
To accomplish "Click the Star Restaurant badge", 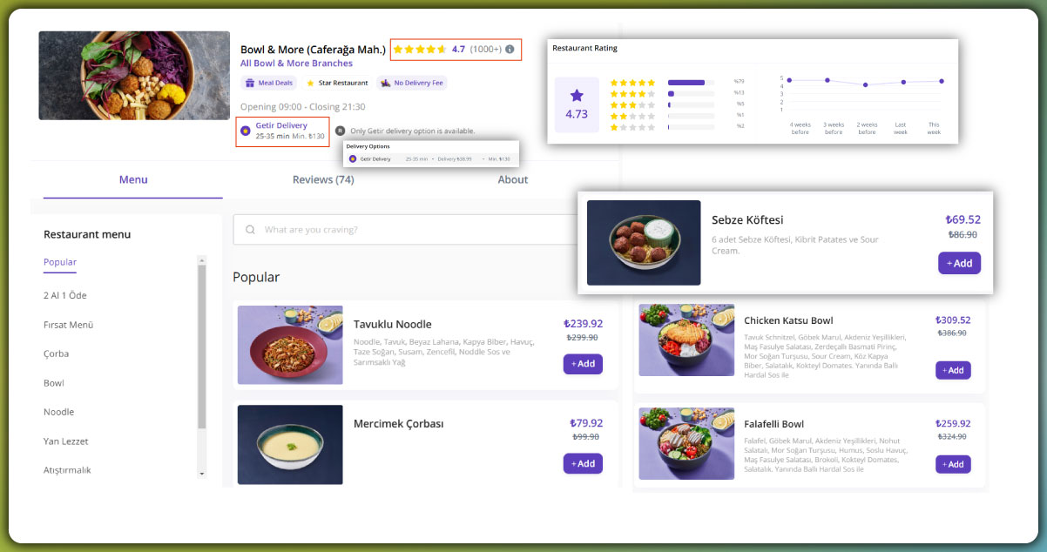I will 336,84.
